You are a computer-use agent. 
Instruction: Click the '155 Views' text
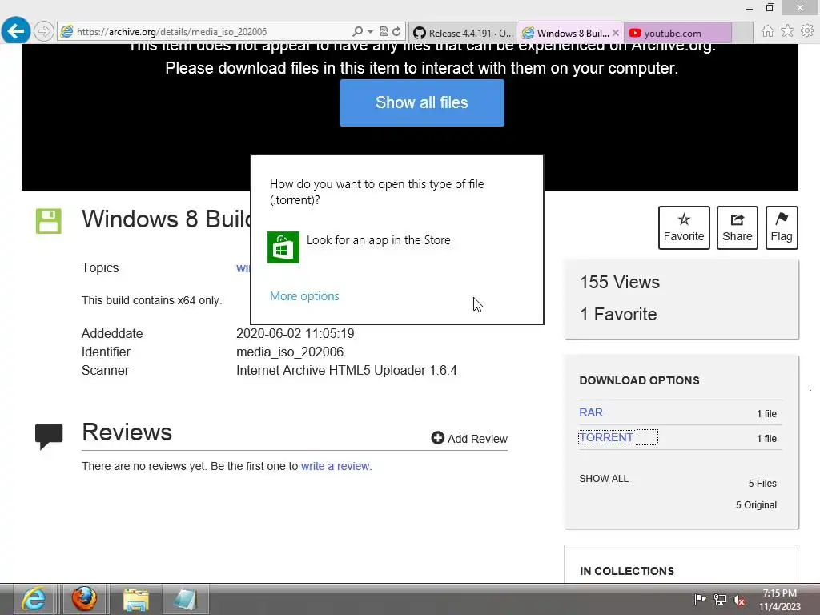619,283
